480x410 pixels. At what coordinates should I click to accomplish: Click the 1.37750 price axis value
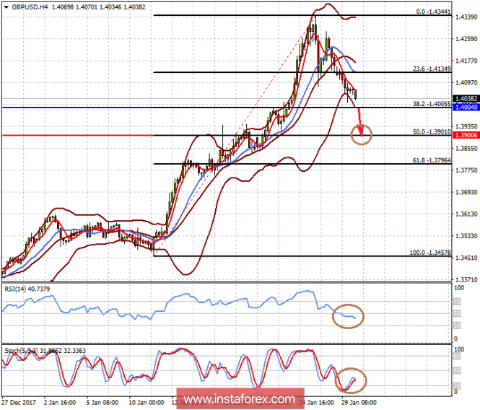(x=466, y=170)
